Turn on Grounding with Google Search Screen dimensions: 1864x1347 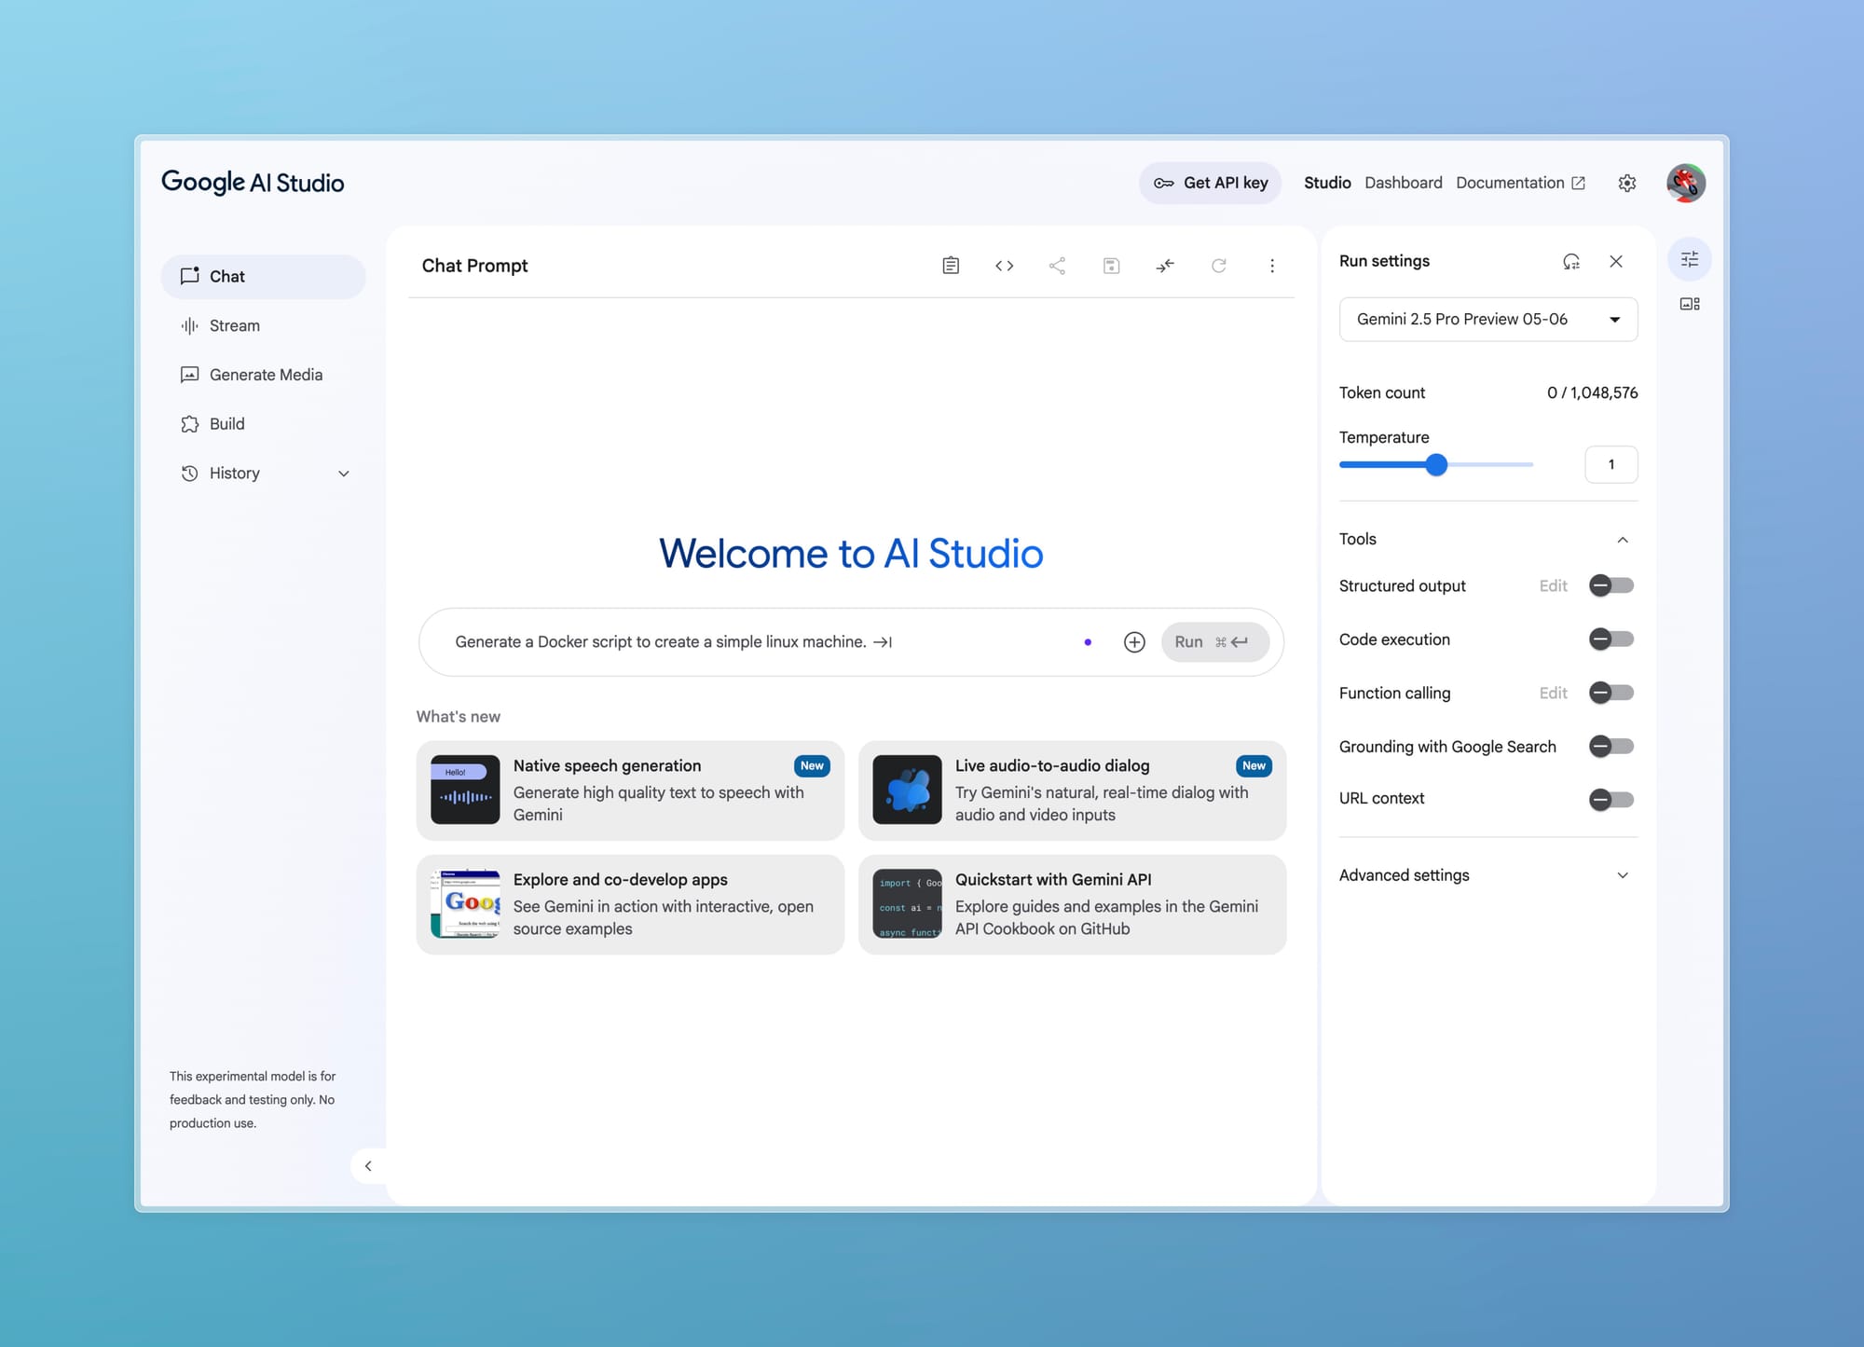1610,746
